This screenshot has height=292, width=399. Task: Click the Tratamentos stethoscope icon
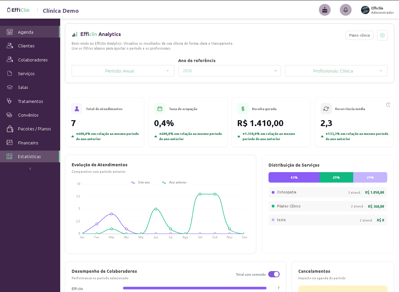point(10,101)
